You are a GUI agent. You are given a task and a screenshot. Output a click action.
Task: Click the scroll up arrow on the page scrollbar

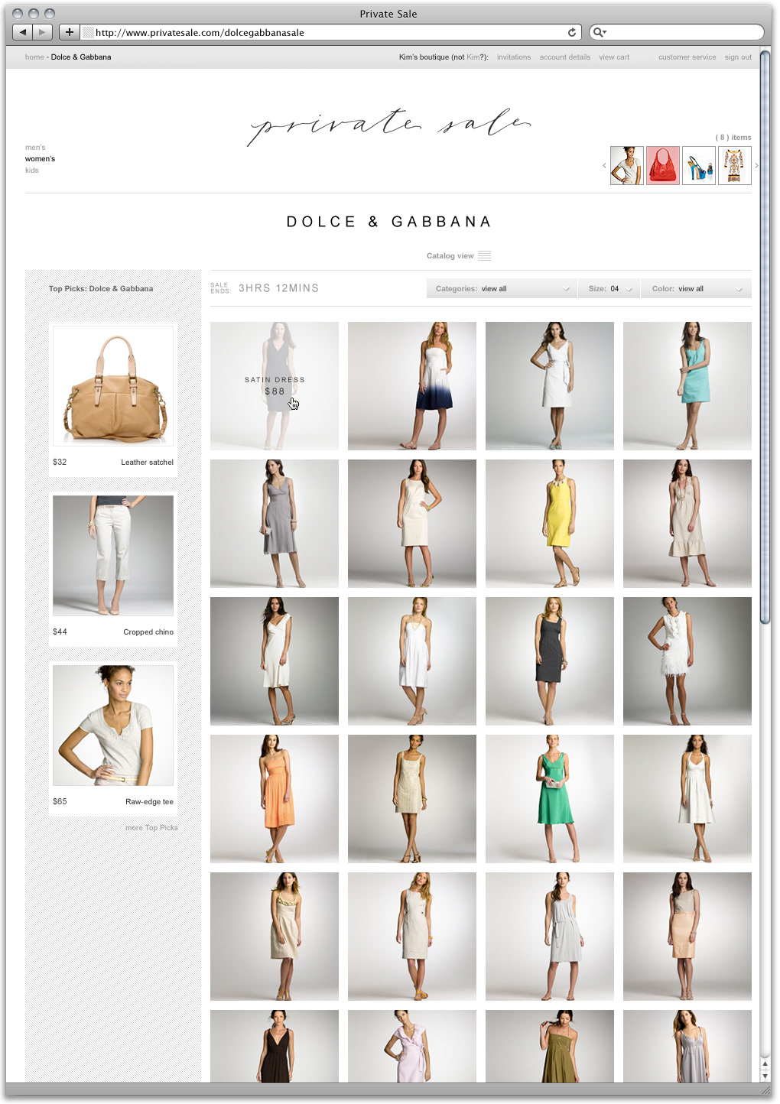765,1064
